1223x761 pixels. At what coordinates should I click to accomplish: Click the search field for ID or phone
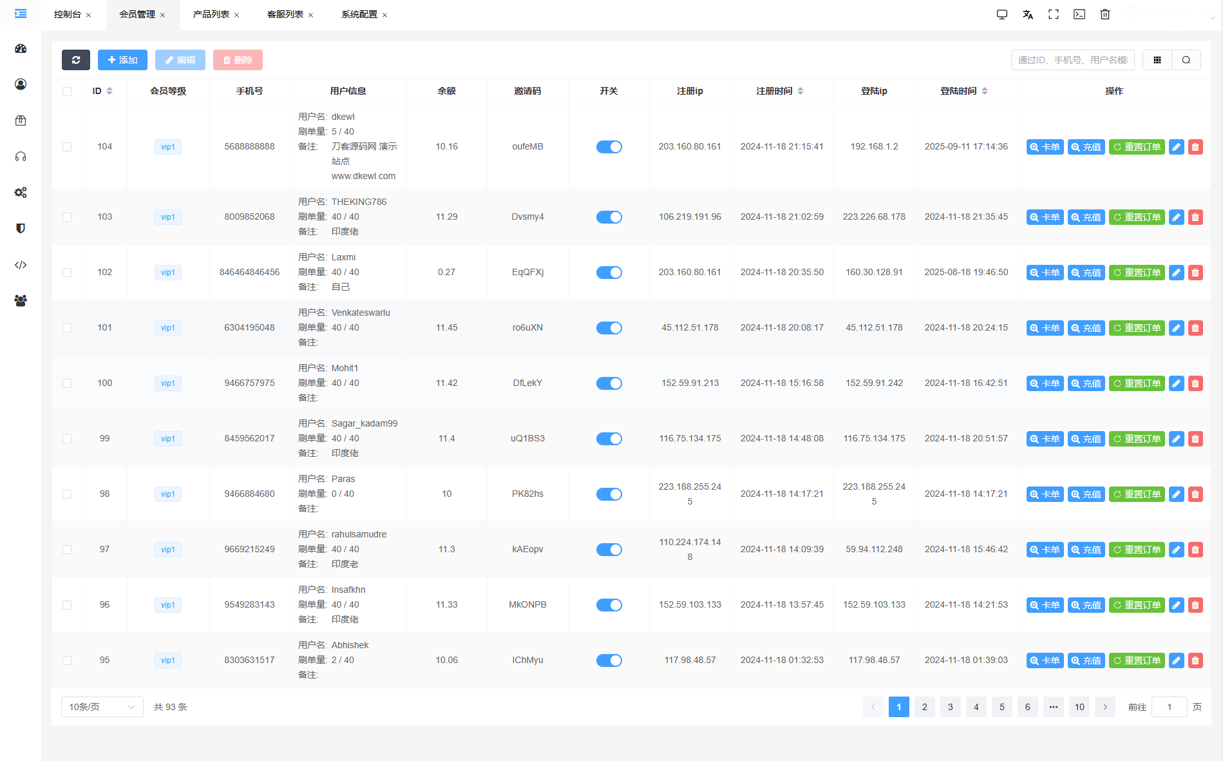click(1072, 60)
